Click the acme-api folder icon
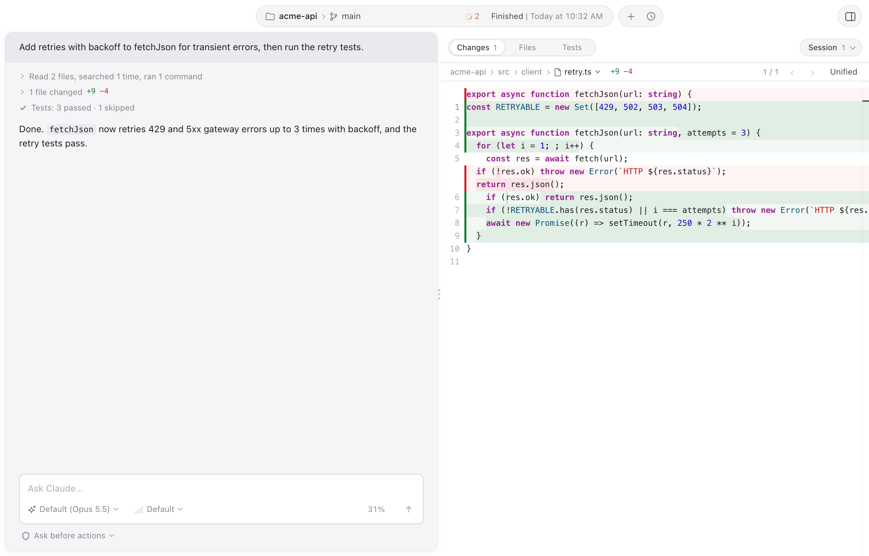The width and height of the screenshot is (869, 556). coord(270,17)
